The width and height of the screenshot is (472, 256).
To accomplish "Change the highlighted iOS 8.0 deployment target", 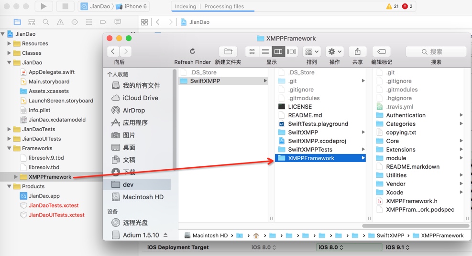I will pos(349,247).
